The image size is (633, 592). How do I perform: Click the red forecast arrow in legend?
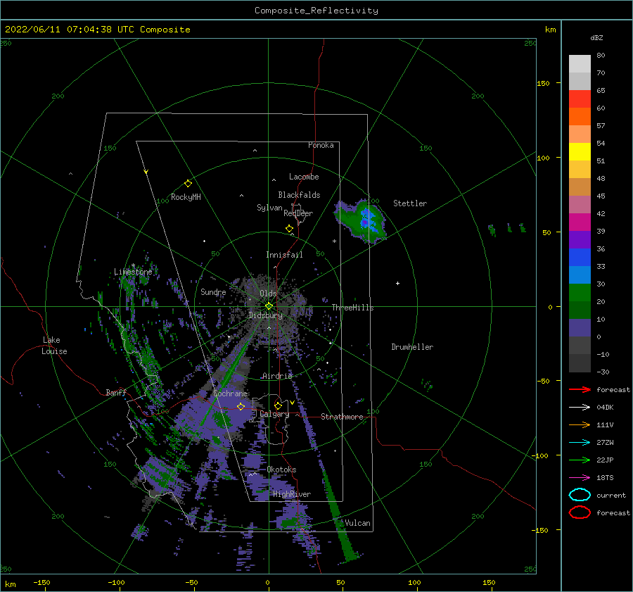click(x=580, y=389)
